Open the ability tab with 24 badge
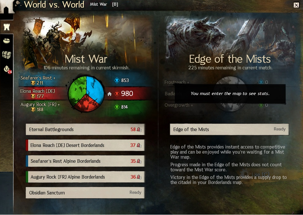 [x=7, y=69]
